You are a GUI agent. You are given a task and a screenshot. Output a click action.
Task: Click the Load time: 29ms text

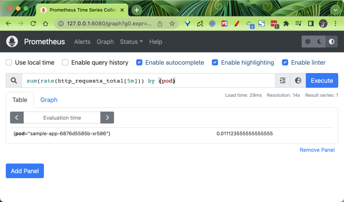[243, 95]
